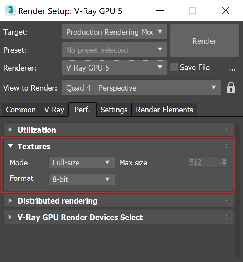Expand V-Ray GPU Render Devices Select rollout
The height and width of the screenshot is (262, 243).
tap(10, 217)
